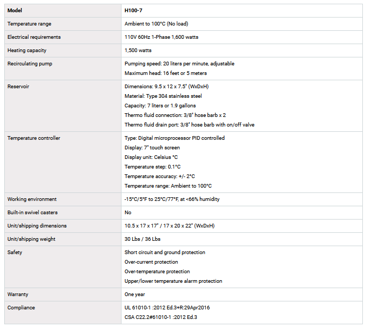This screenshot has height=328, width=365.
Task: Click the One year warranty value
Action: pos(135,295)
